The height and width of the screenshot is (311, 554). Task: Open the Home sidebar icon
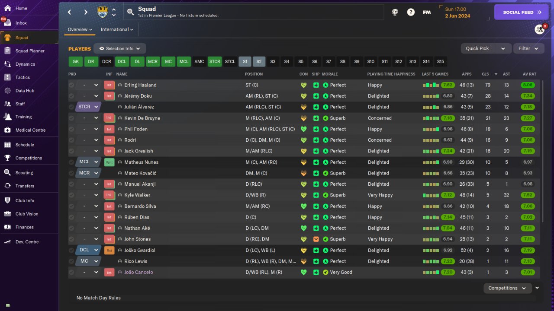click(x=7, y=8)
